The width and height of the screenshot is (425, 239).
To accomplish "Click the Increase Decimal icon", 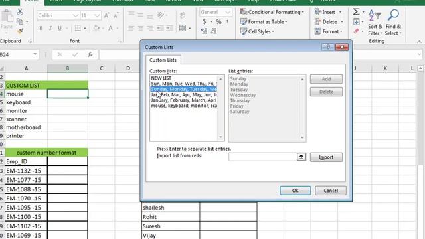I will [x=204, y=31].
